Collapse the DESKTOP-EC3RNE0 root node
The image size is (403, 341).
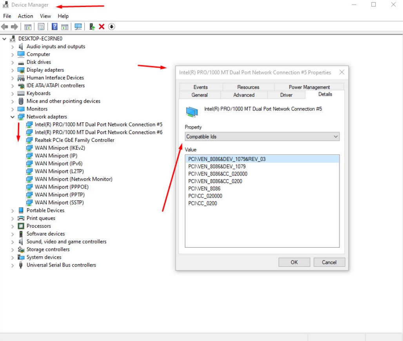pyautogui.click(x=4, y=39)
